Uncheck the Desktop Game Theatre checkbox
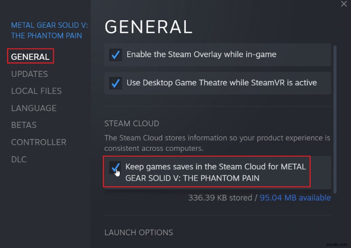Image resolution: width=351 pixels, height=248 pixels. tap(115, 83)
